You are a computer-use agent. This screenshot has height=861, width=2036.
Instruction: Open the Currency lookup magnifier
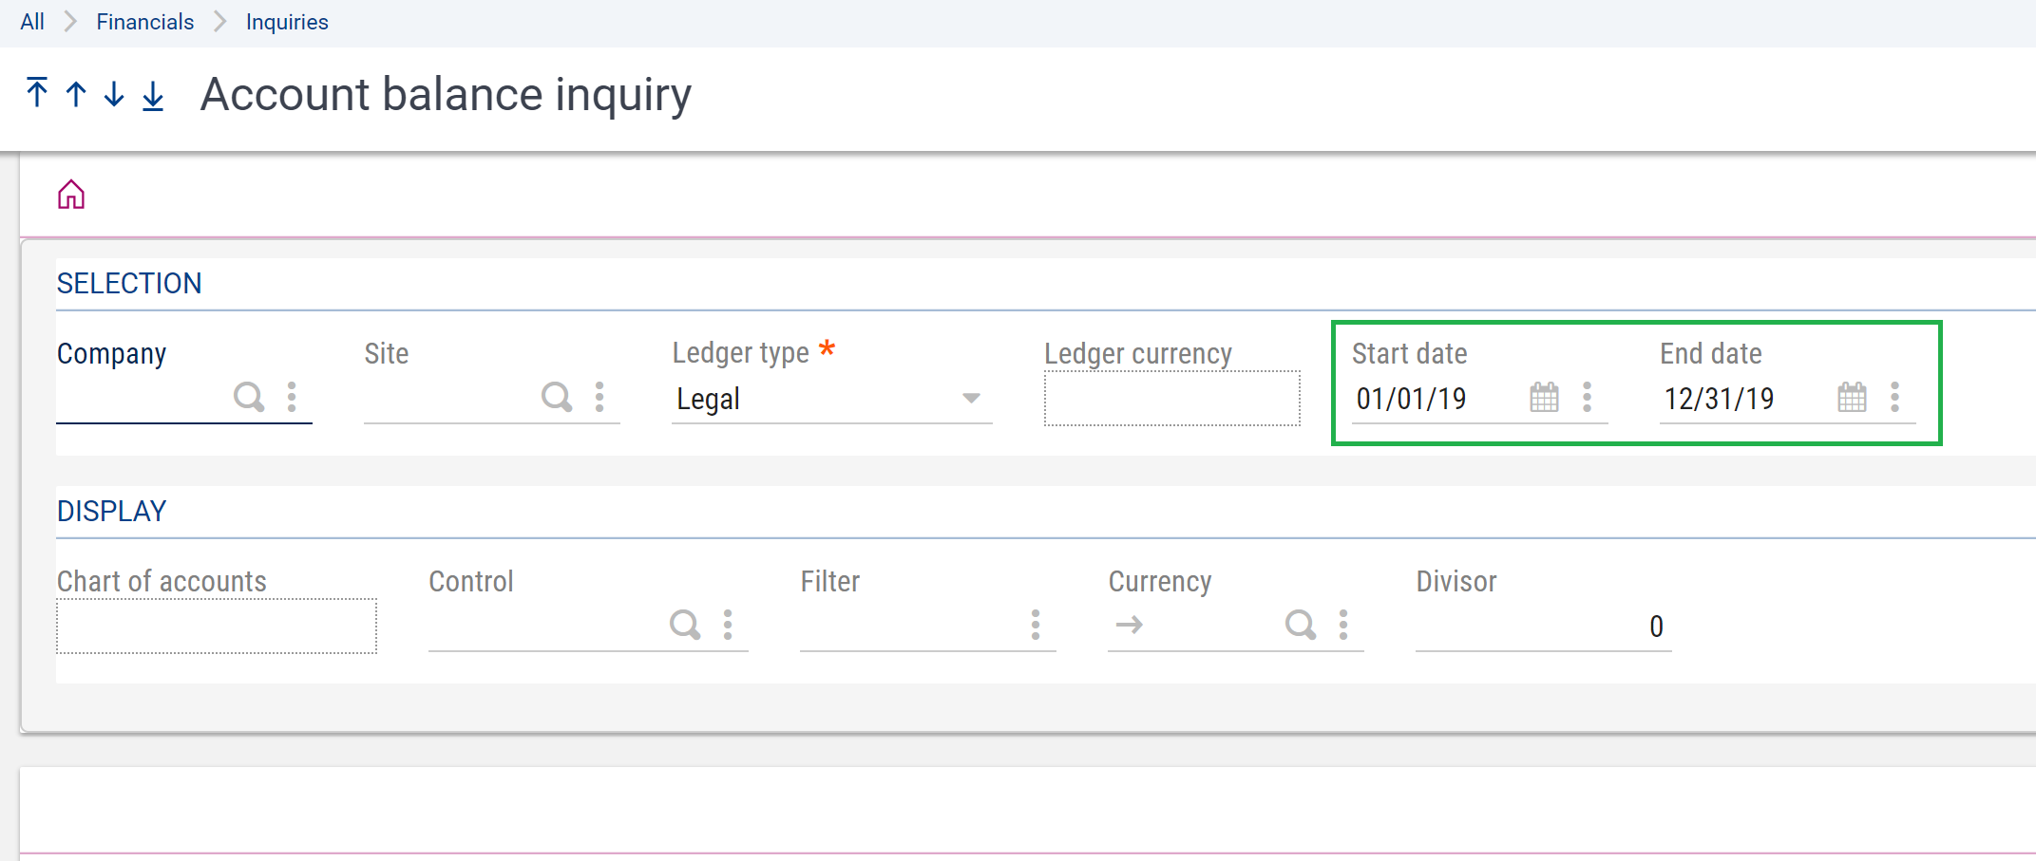pyautogui.click(x=1301, y=626)
